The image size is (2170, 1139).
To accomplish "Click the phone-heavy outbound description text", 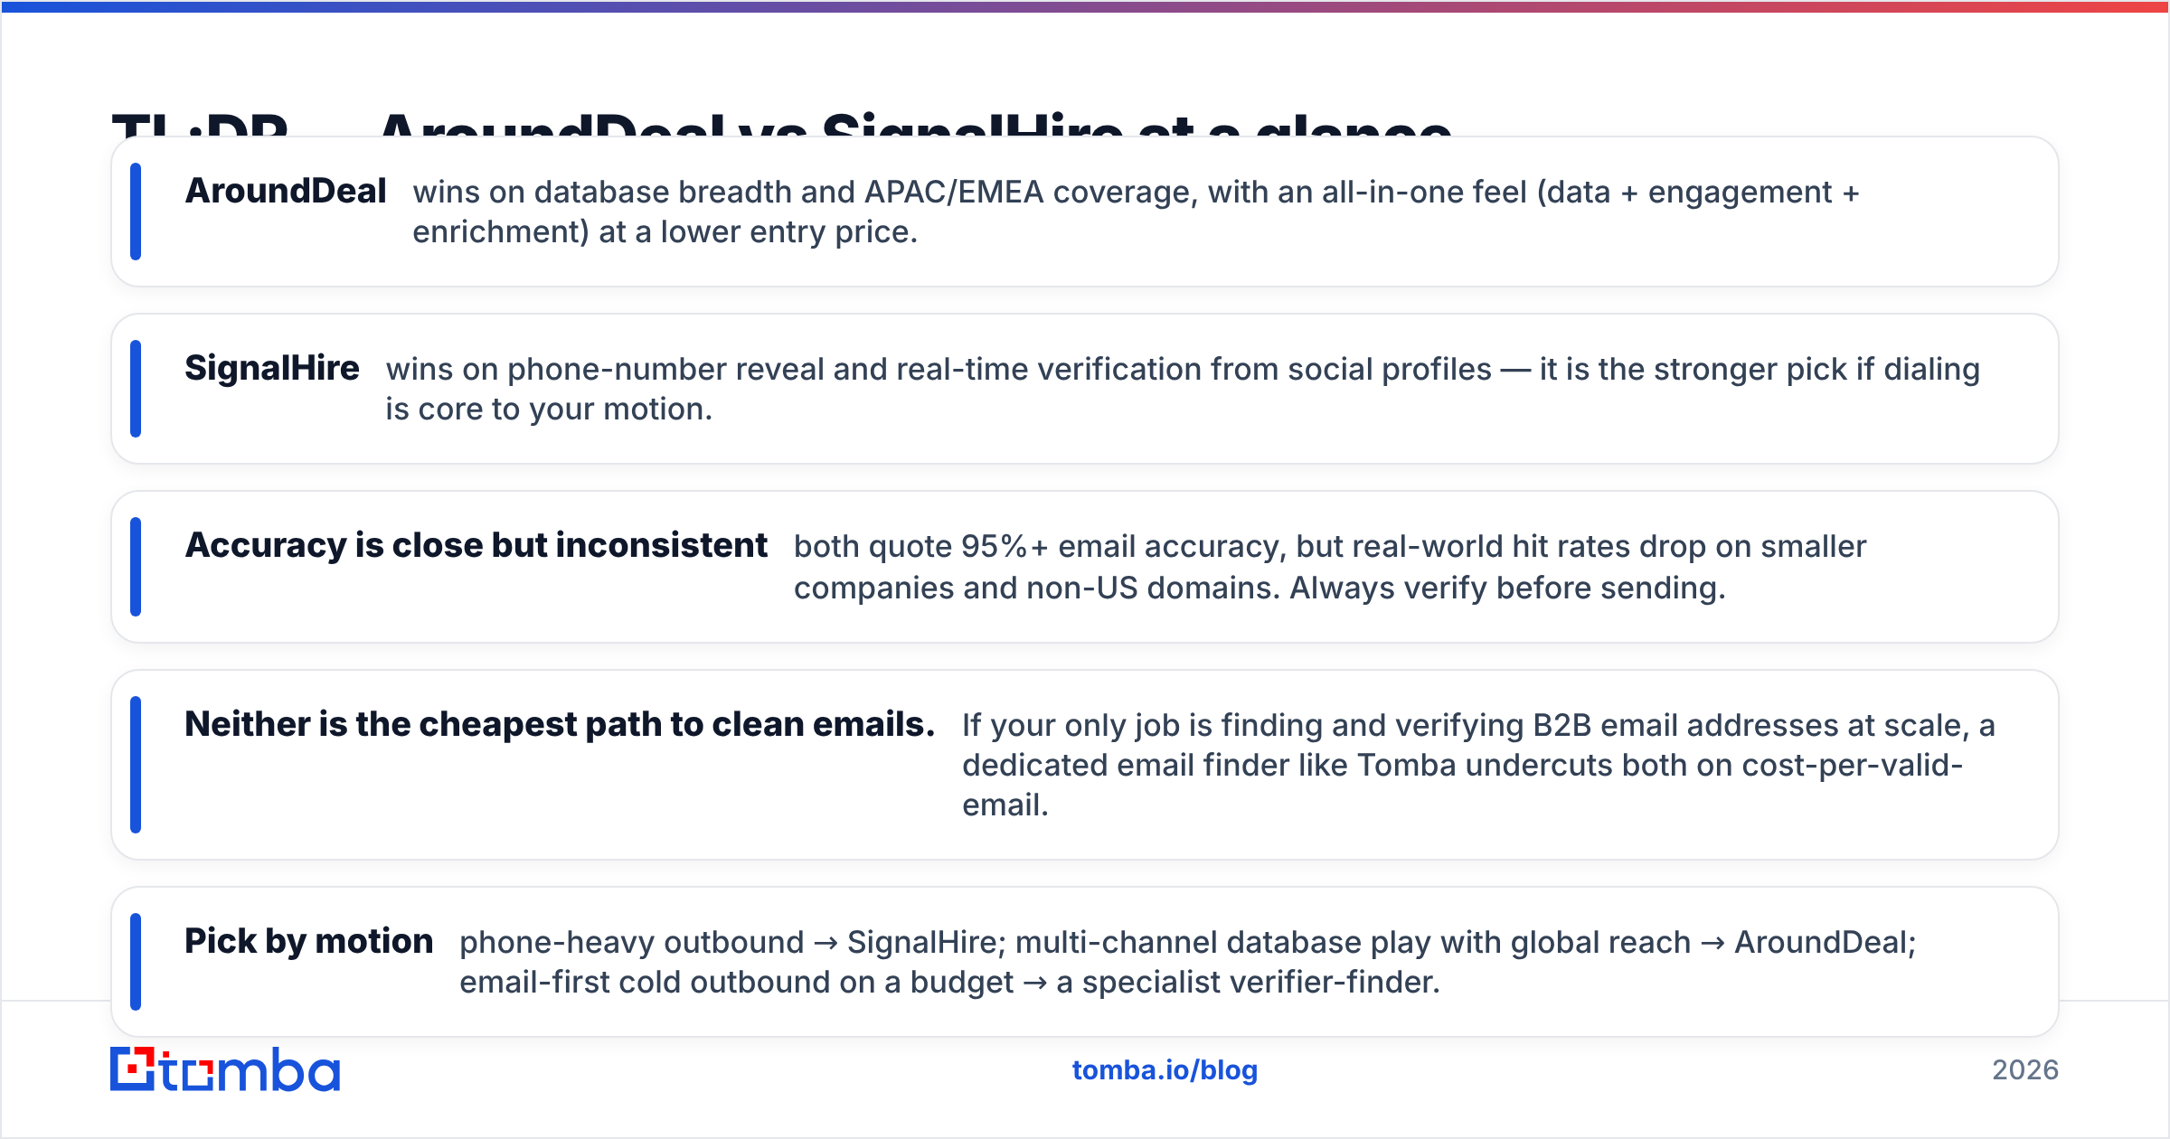I will tap(1188, 963).
